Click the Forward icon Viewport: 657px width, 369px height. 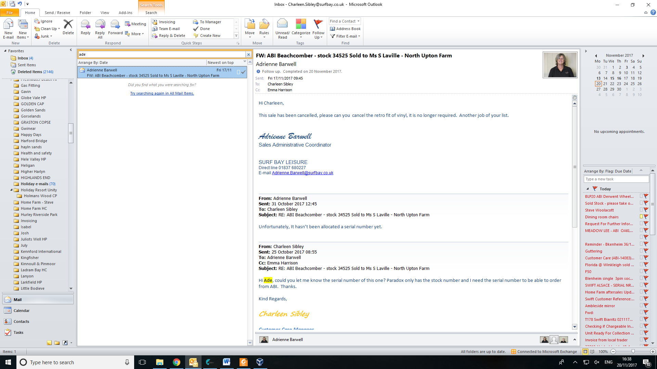(x=115, y=25)
